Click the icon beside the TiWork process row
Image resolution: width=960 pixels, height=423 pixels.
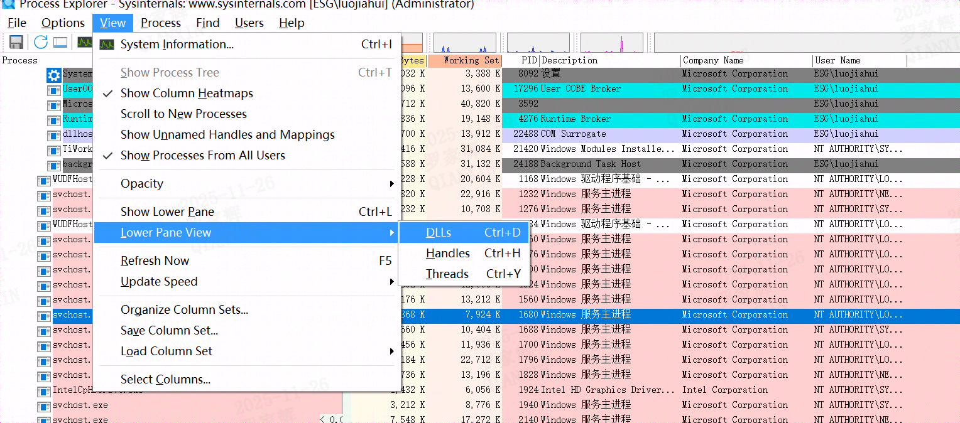(x=54, y=150)
